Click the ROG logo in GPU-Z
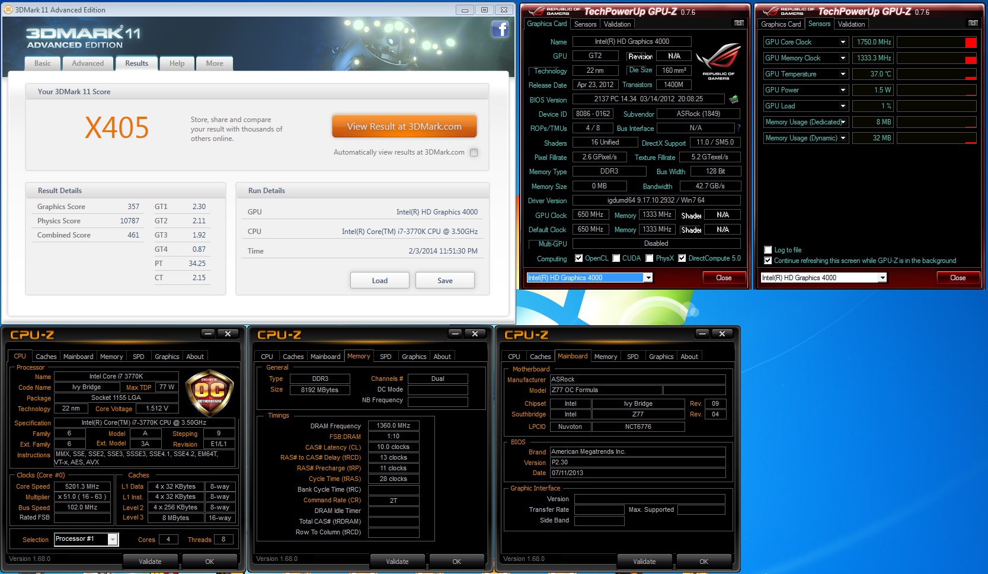 point(718,61)
